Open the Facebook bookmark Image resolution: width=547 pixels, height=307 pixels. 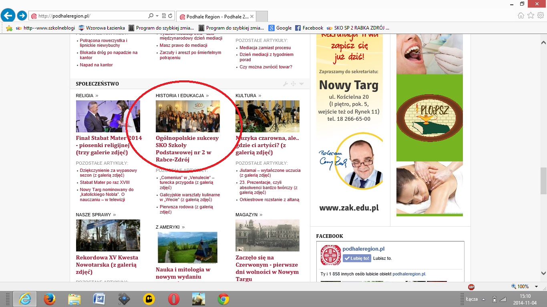coord(309,28)
